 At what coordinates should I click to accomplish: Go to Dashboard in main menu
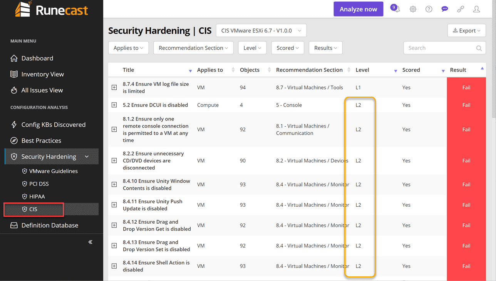point(37,58)
